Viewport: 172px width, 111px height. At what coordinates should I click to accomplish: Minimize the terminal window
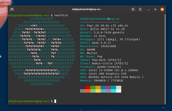pyautogui.click(x=148, y=9)
